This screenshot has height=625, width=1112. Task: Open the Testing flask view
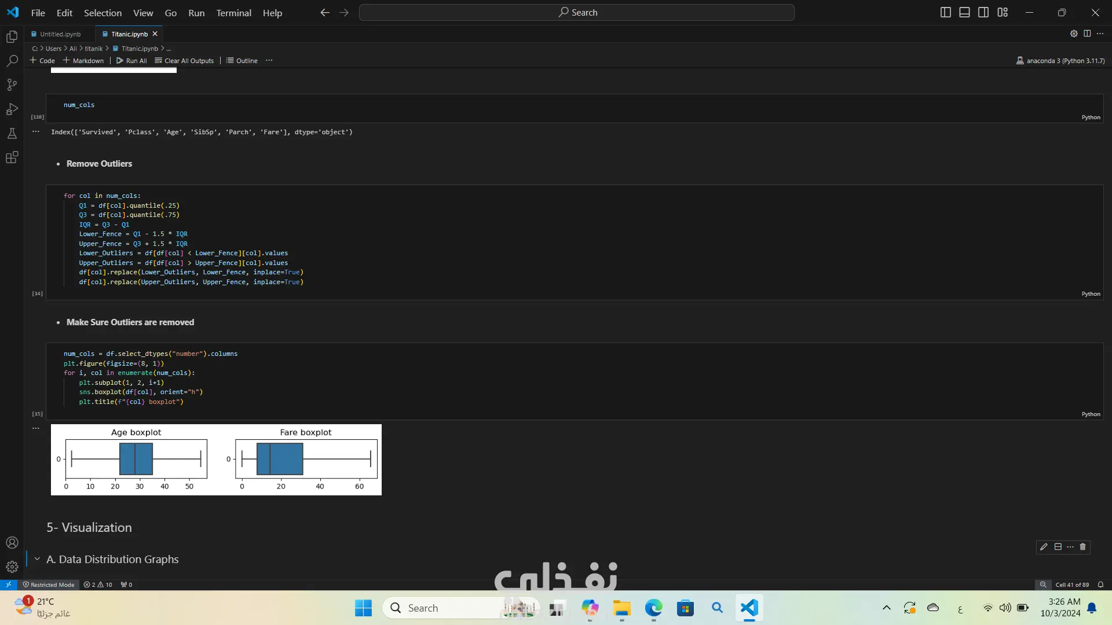tap(12, 134)
